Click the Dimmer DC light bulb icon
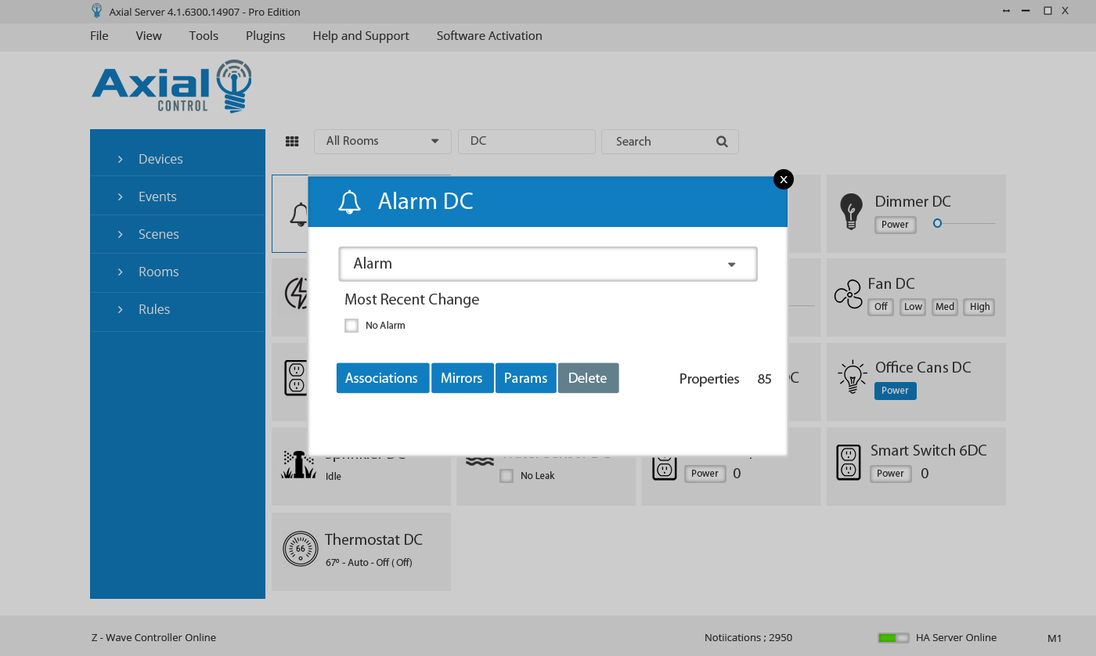Viewport: 1096px width, 656px height. coord(851,211)
